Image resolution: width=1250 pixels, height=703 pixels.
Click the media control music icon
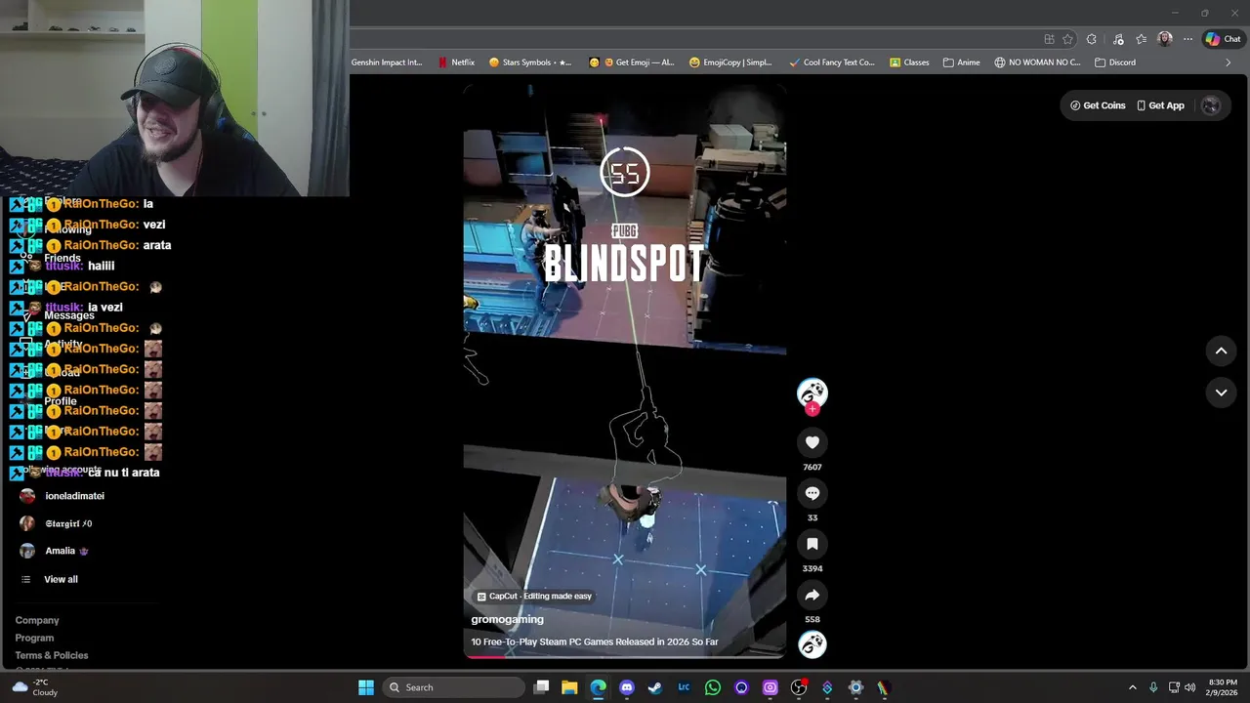click(x=1116, y=39)
